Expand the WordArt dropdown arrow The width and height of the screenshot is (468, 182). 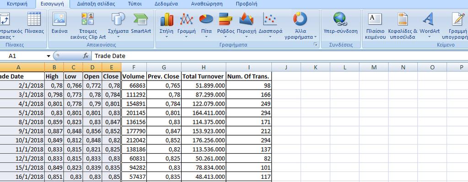(430, 37)
